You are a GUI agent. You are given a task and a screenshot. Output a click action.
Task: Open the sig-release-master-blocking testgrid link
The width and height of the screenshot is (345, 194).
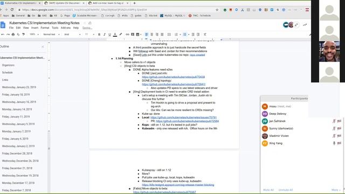click(x=178, y=185)
